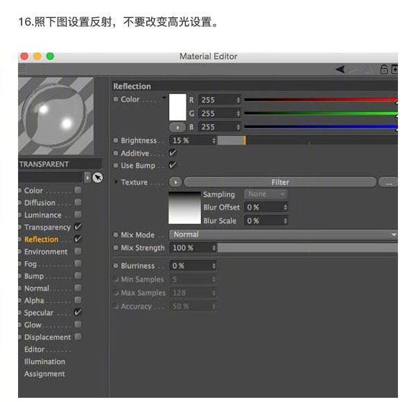
Task: Open the Assignment section
Action: (x=44, y=374)
